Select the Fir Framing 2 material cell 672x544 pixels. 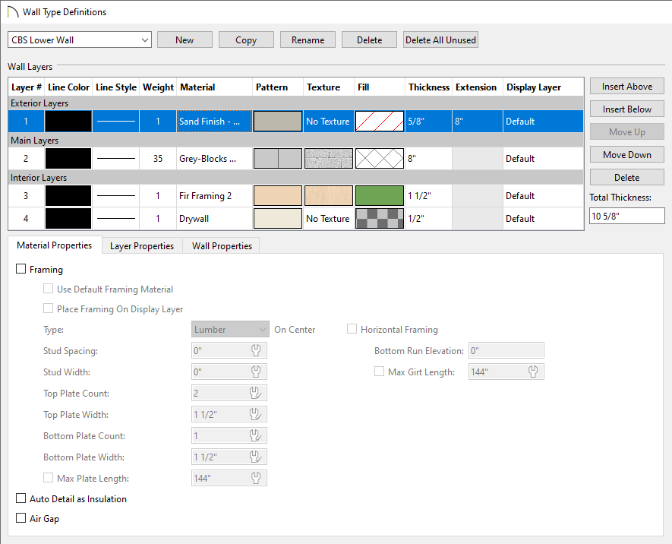tap(214, 196)
